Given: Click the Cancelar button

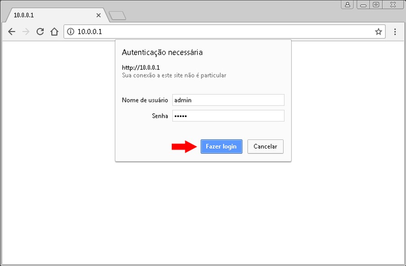Looking at the screenshot, I should [265, 147].
